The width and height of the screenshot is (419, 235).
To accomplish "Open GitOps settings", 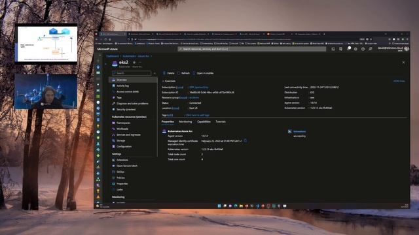I will 120,172.
